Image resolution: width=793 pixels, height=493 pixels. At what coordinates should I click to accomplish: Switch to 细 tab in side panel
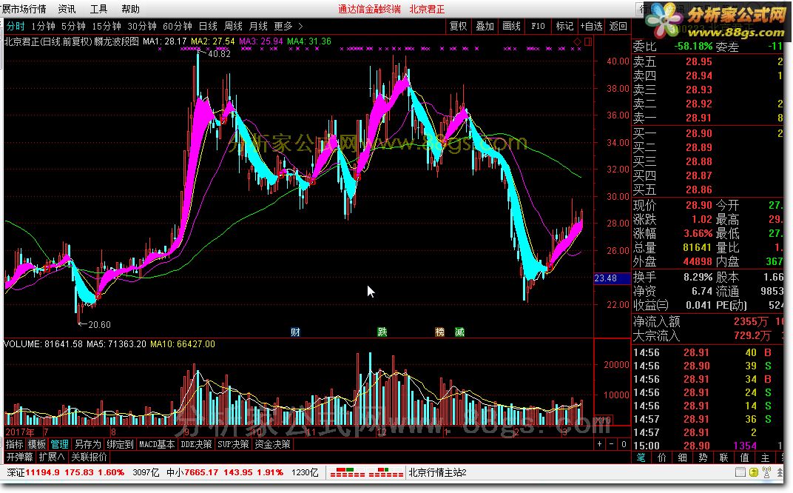point(682,457)
